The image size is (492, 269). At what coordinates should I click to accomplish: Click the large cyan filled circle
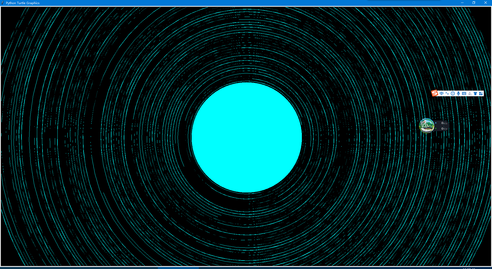pyautogui.click(x=247, y=137)
